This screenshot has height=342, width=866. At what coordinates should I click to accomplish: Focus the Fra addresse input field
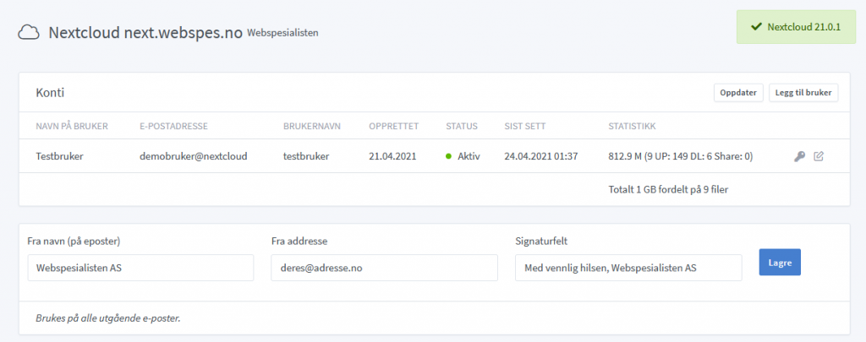pos(384,268)
